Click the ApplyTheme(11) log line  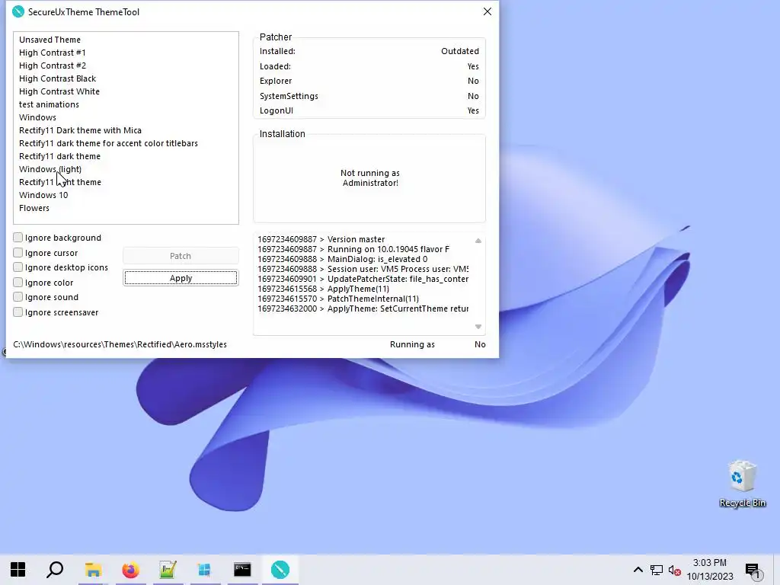pyautogui.click(x=323, y=289)
